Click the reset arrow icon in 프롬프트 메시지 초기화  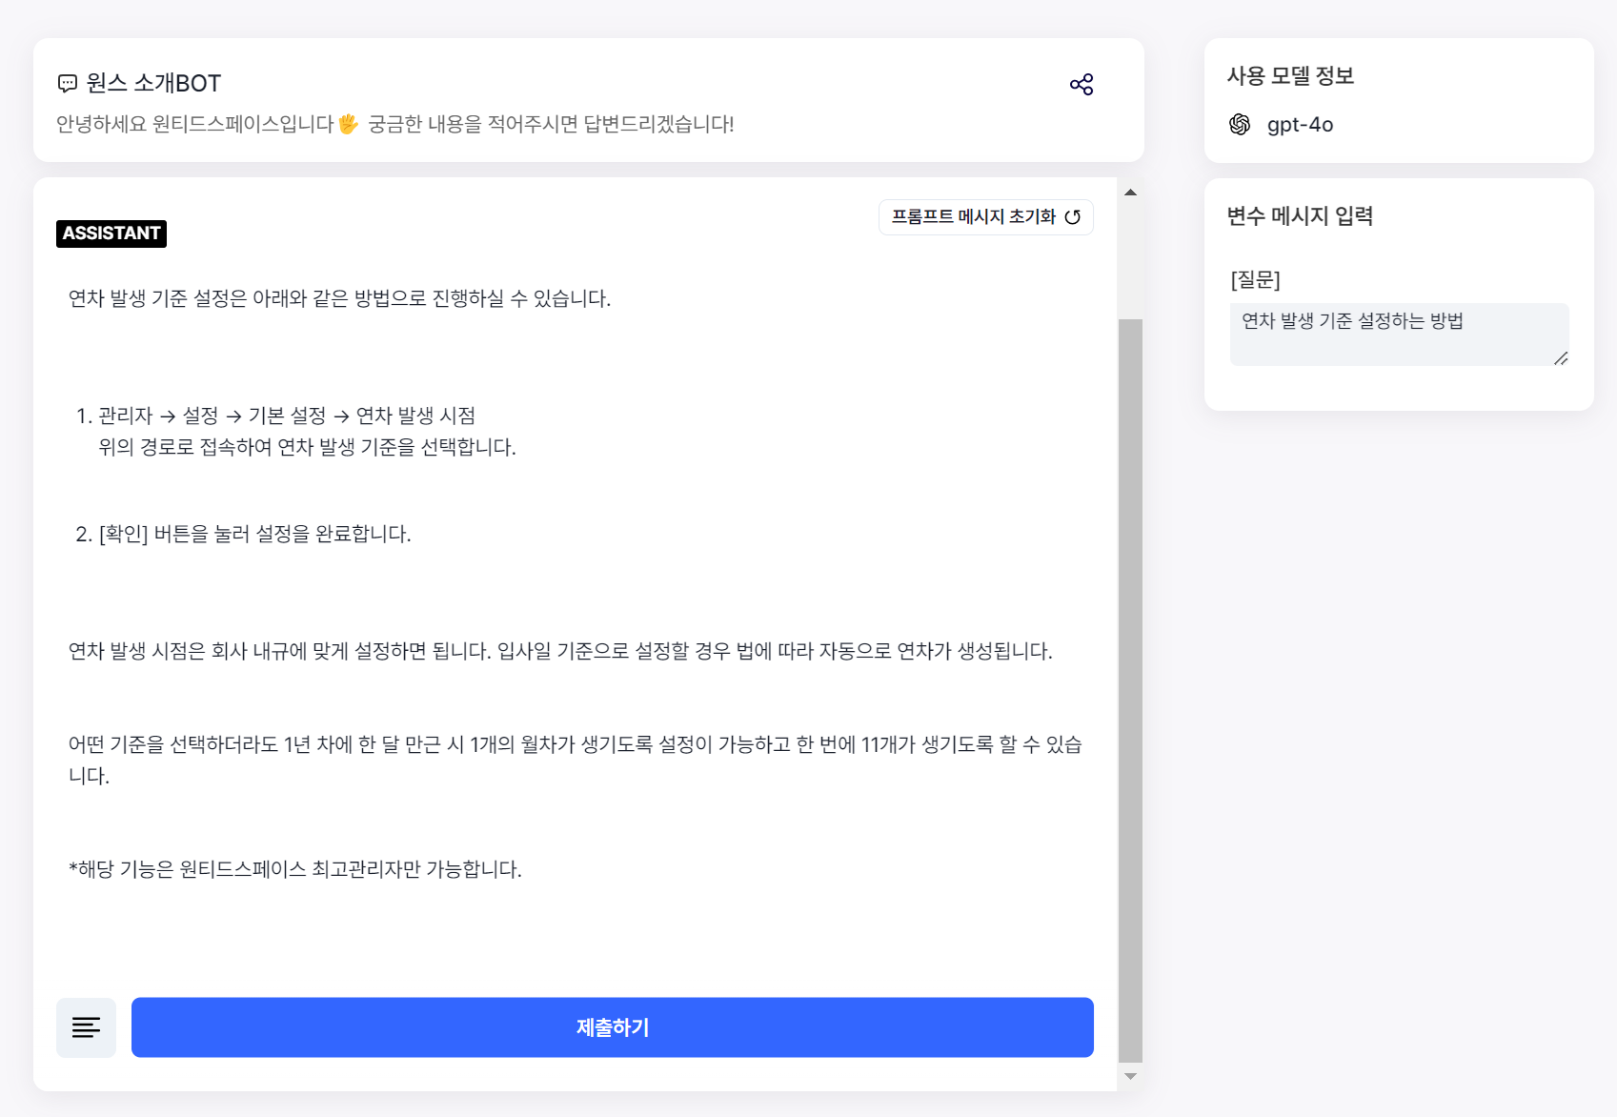[1073, 217]
